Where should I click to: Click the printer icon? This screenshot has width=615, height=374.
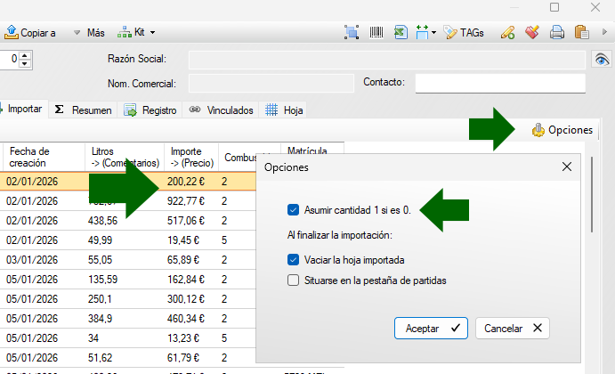point(557,33)
